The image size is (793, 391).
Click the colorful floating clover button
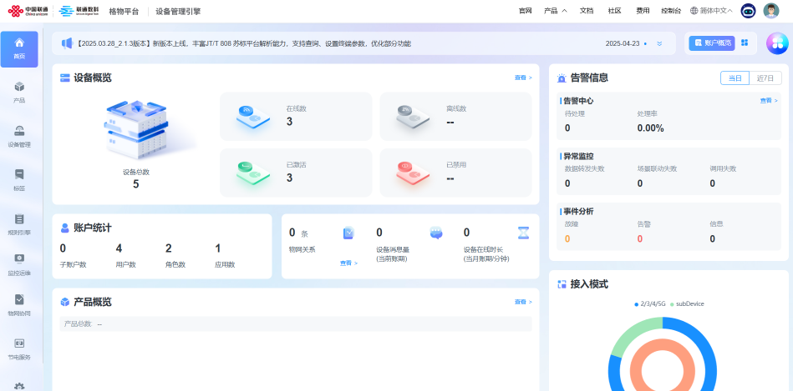pos(778,43)
